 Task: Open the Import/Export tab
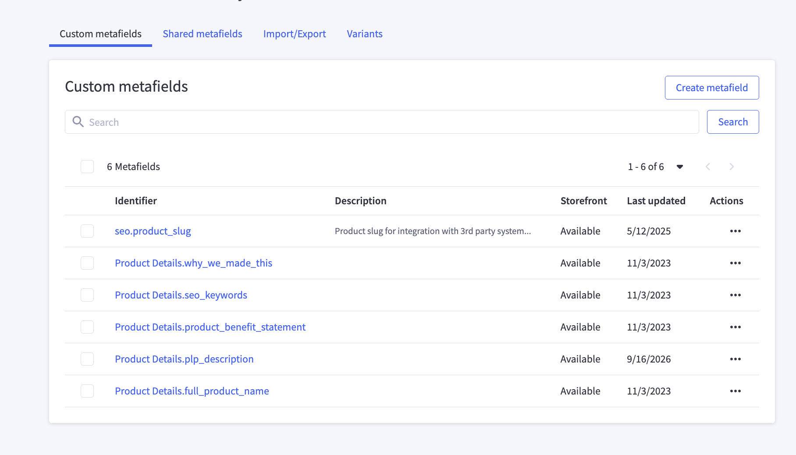pos(295,34)
